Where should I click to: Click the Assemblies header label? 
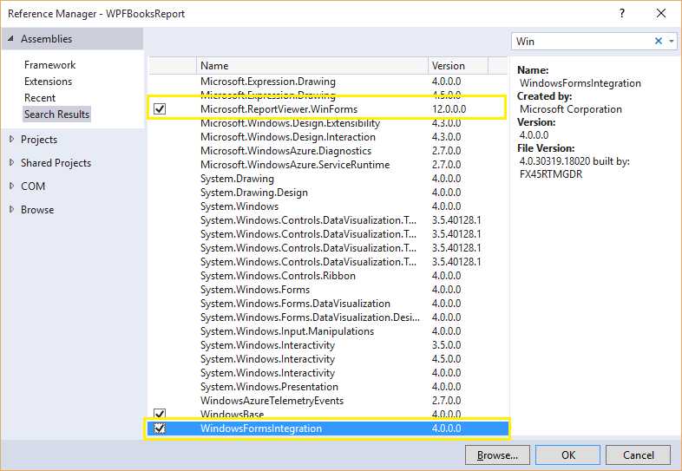tap(47, 39)
